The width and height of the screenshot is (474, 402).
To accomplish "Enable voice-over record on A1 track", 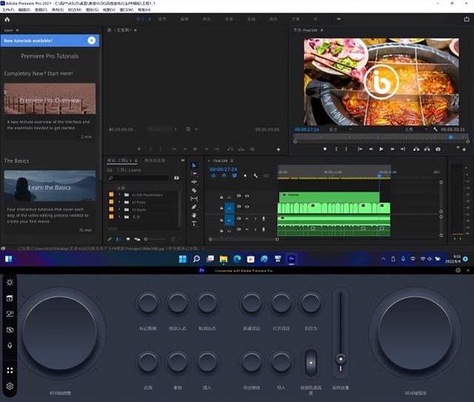I will pos(264,218).
